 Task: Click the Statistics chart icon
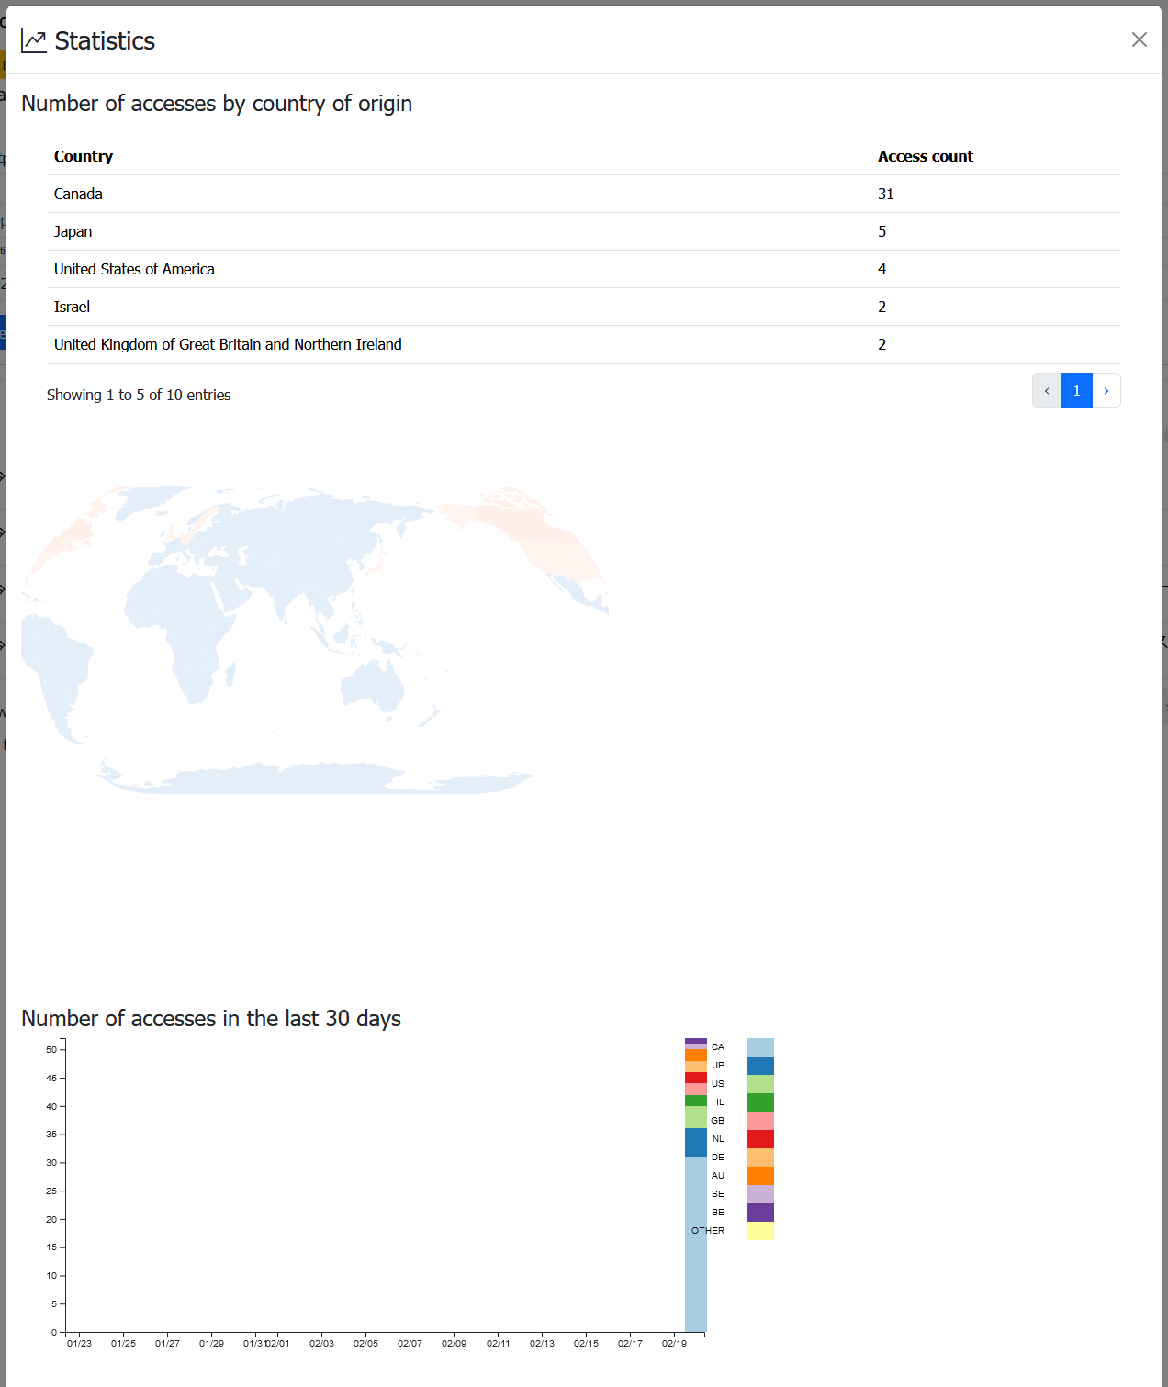[34, 40]
